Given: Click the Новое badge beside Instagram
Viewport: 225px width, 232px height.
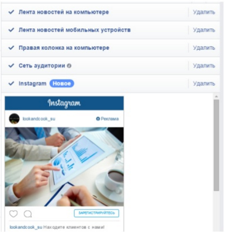Looking at the screenshot, I should [x=62, y=84].
